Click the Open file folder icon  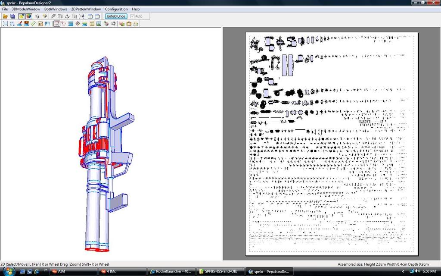[5, 16]
